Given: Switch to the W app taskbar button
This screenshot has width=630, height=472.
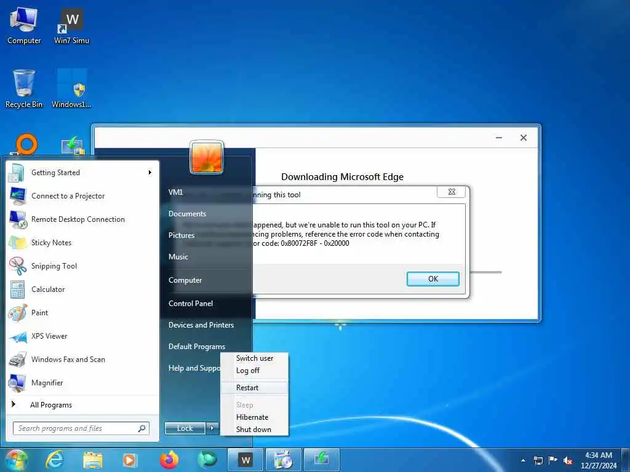Looking at the screenshot, I should pos(245,460).
